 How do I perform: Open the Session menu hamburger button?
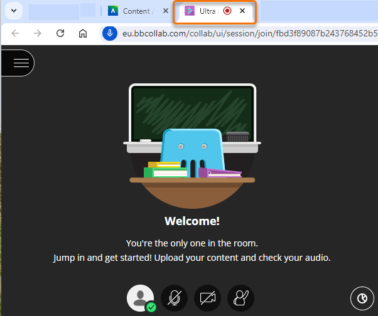tap(21, 63)
